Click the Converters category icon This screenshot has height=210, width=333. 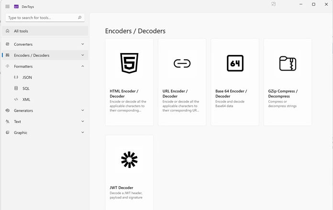(8, 44)
